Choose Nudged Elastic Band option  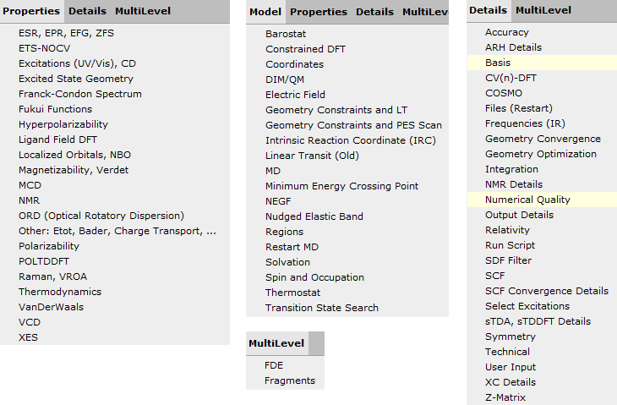[314, 216]
